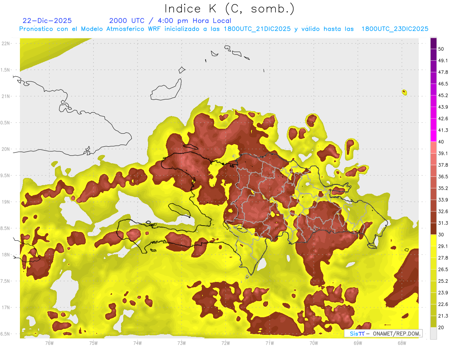Click the legend value '46.5'

443,84
